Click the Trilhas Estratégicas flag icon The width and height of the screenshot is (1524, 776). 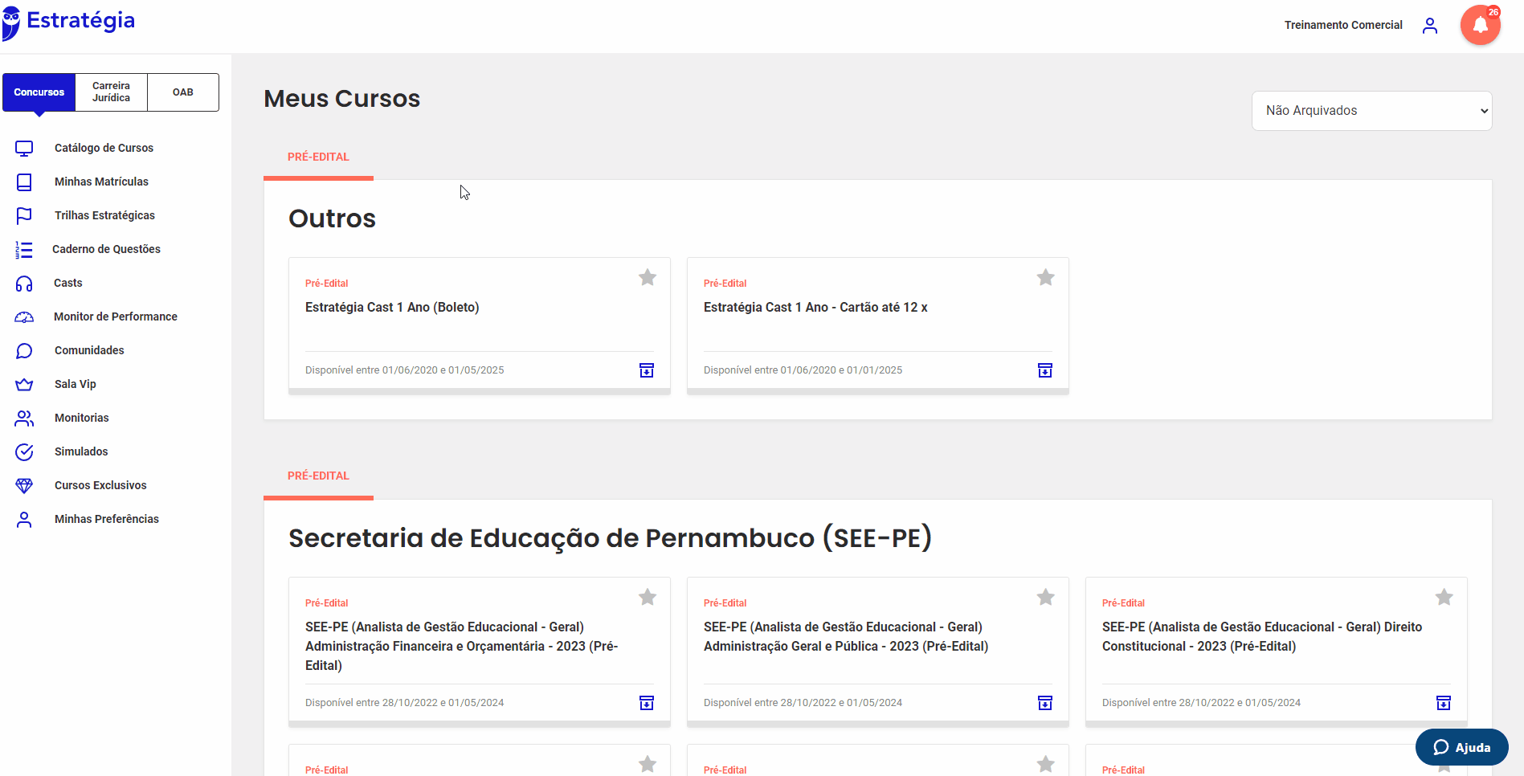click(x=24, y=216)
